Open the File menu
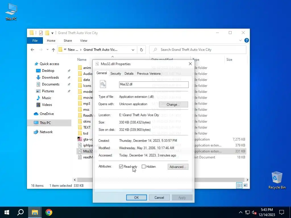Screen dimensions: 291x218 coord(35,41)
